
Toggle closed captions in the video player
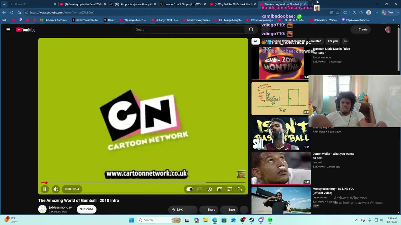(x=200, y=189)
